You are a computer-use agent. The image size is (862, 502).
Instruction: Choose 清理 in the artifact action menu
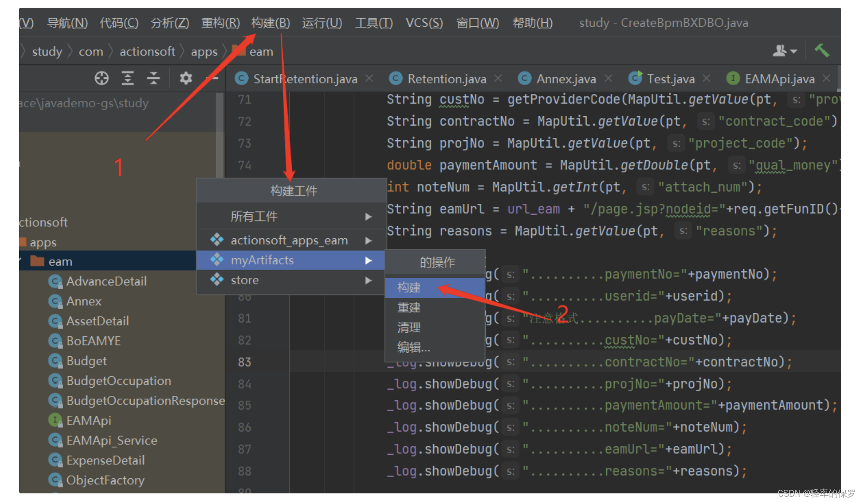click(435, 328)
